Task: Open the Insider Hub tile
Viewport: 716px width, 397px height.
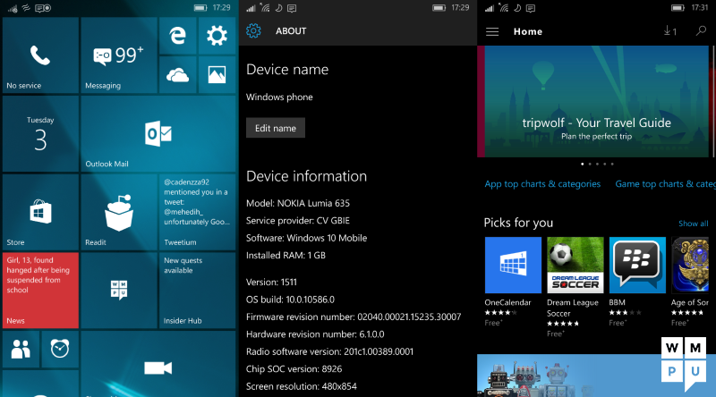Action: click(x=198, y=291)
